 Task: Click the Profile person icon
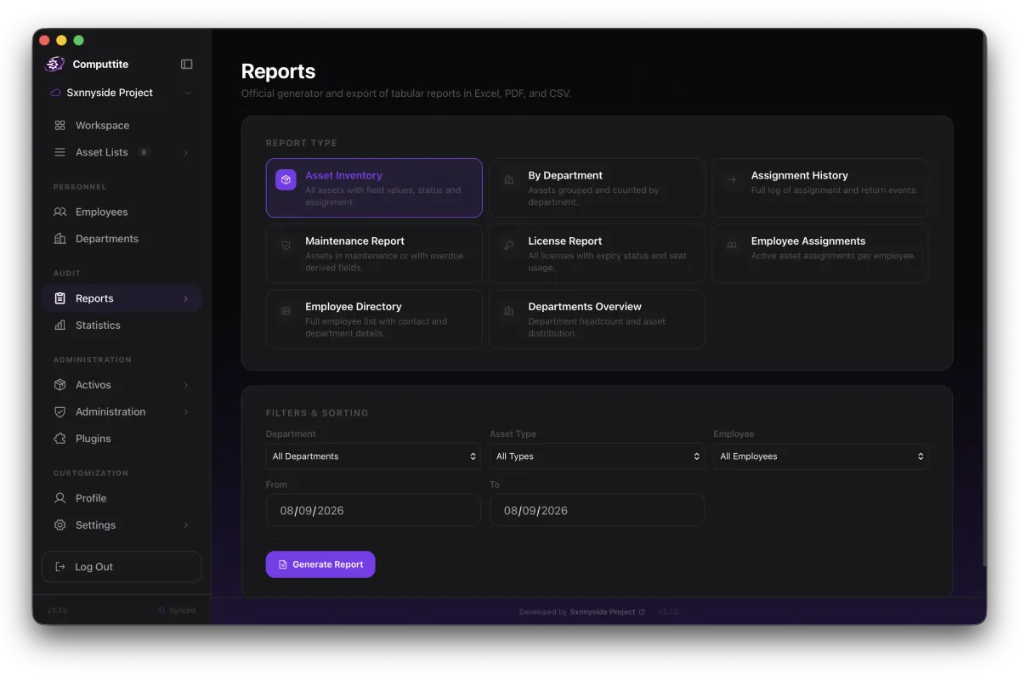(59, 498)
